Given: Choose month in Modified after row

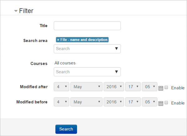Looking at the screenshot, I should [86, 87].
